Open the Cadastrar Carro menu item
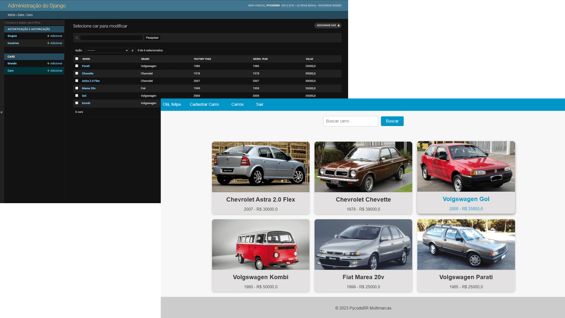 [204, 105]
